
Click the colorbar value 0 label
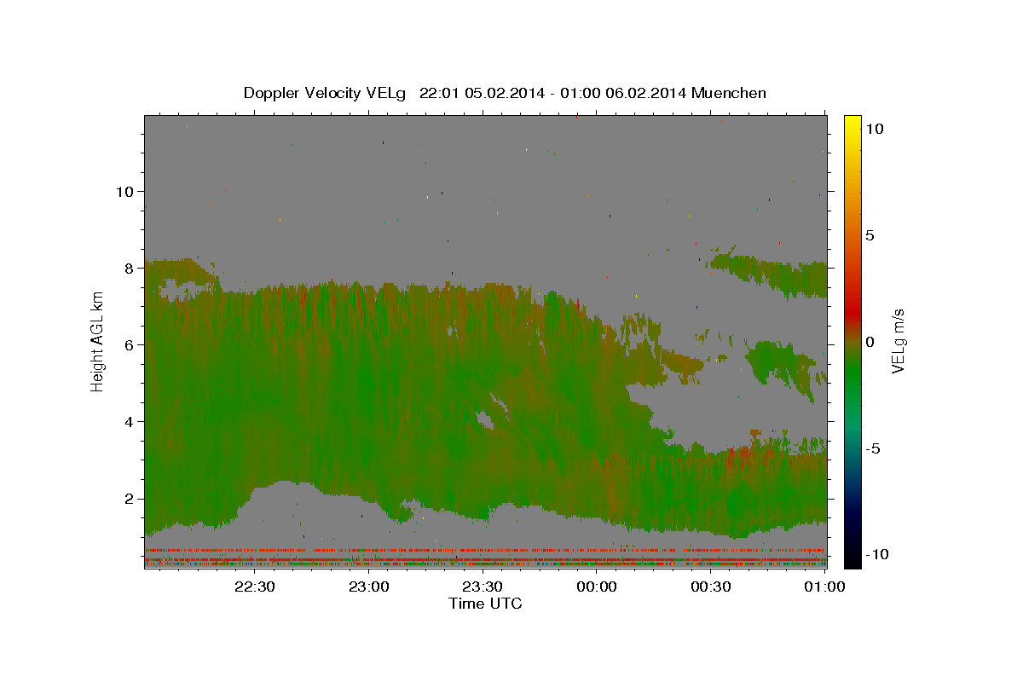click(x=870, y=341)
